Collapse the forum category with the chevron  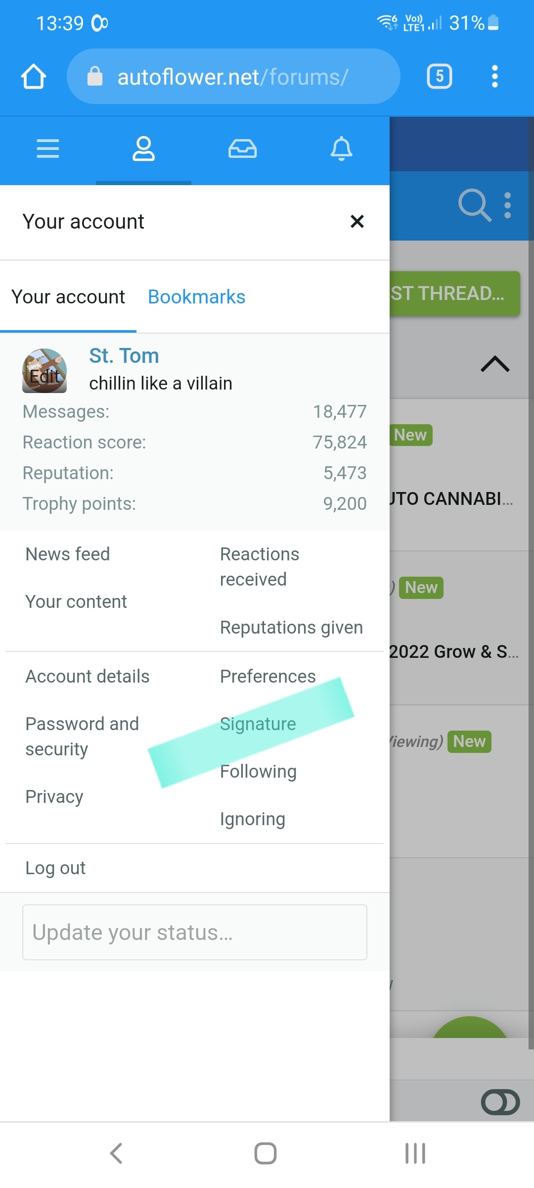pos(495,364)
